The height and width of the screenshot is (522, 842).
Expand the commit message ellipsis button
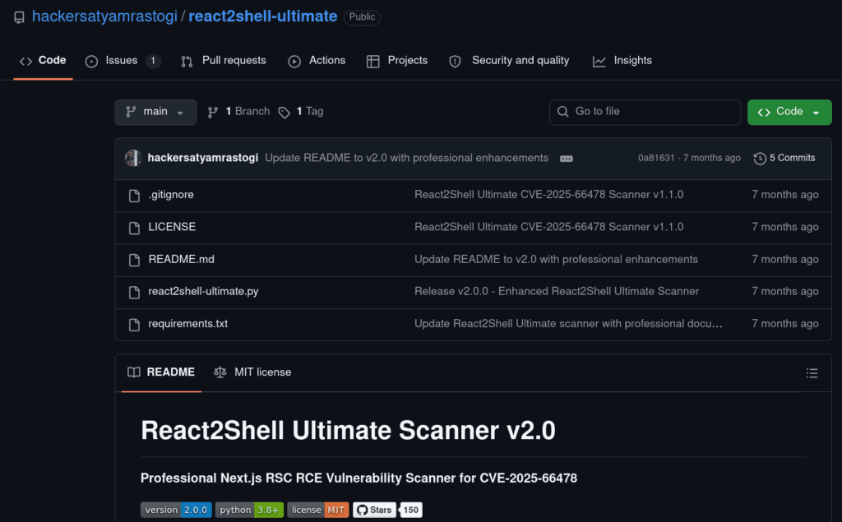pos(566,159)
